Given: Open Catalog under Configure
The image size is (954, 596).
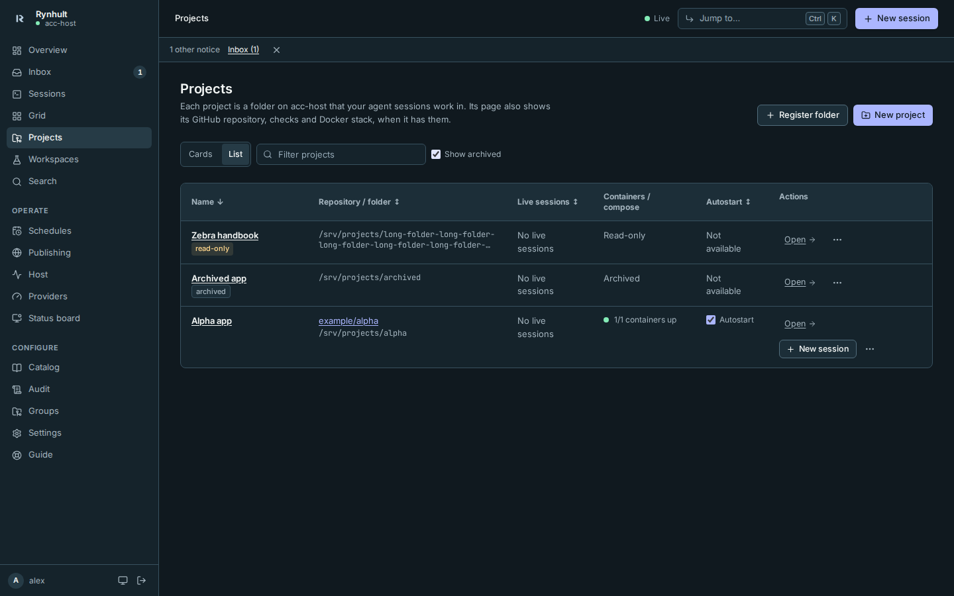Looking at the screenshot, I should point(79,368).
